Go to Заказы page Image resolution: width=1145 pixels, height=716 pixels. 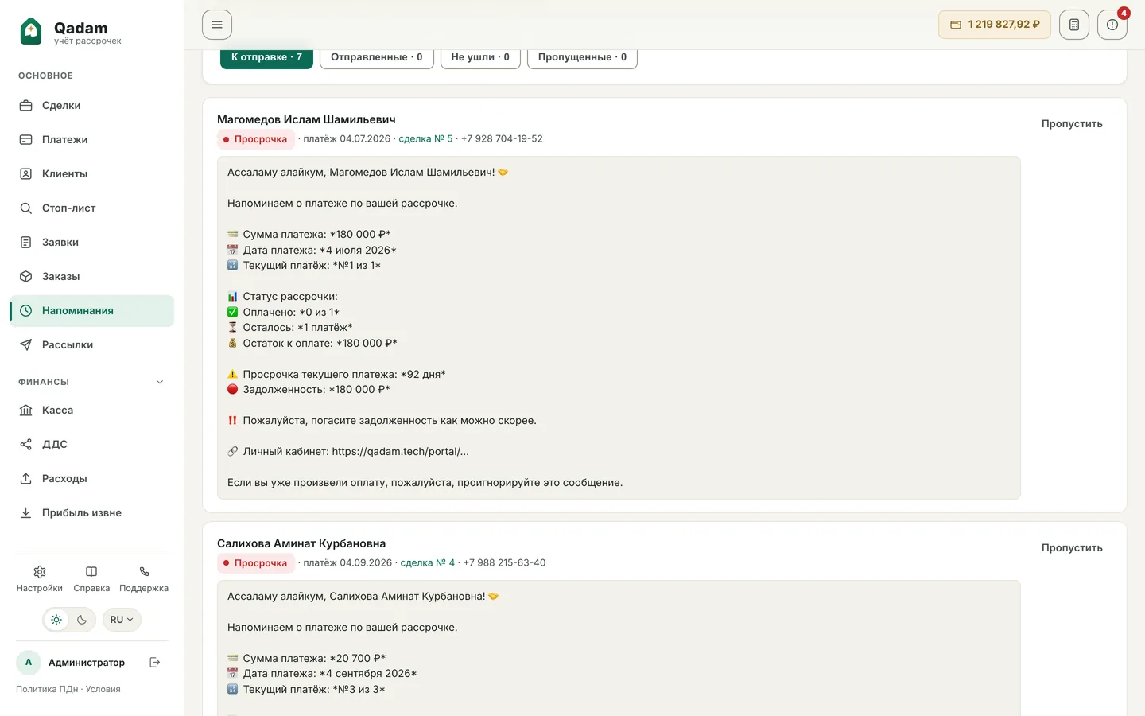91,277
